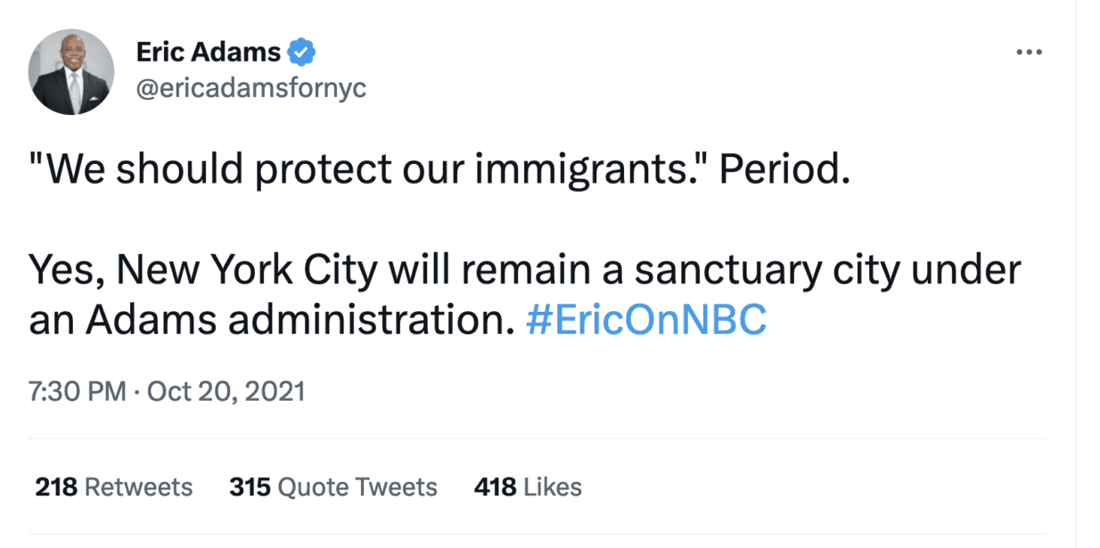This screenshot has height=548, width=1100.
Task: Open the @ericadamsfornyc handle link
Action: tap(250, 89)
